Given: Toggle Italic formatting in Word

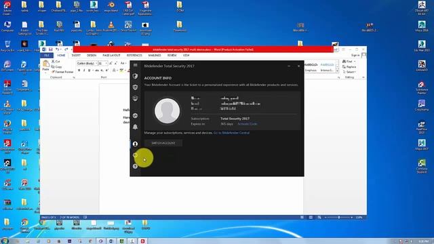Looking at the screenshot, I should (x=84, y=70).
